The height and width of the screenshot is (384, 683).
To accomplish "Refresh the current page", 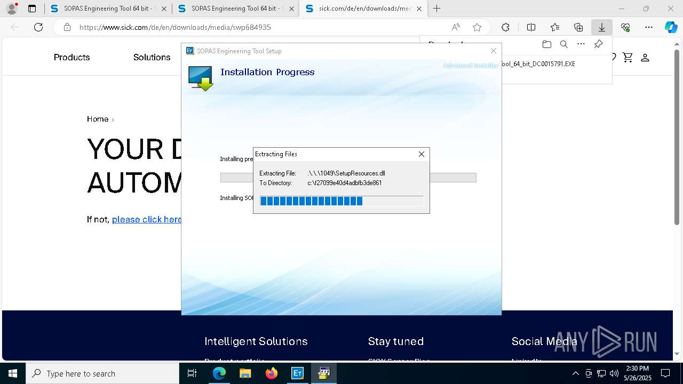I will click(38, 27).
